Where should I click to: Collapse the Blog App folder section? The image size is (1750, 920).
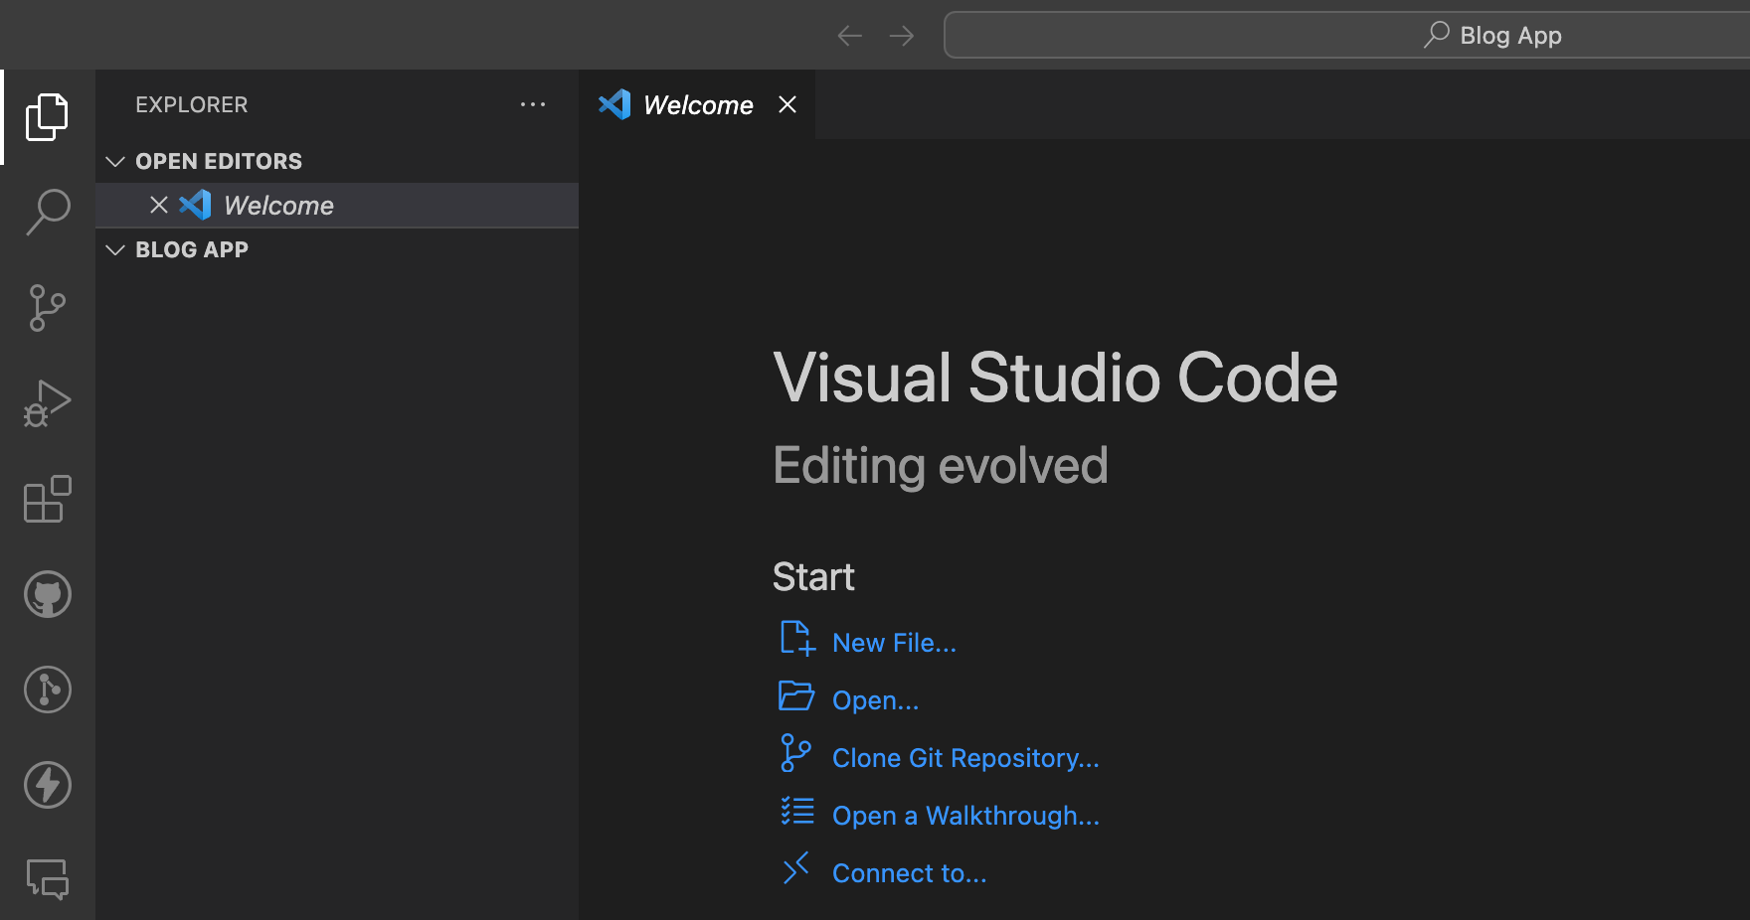point(115,249)
